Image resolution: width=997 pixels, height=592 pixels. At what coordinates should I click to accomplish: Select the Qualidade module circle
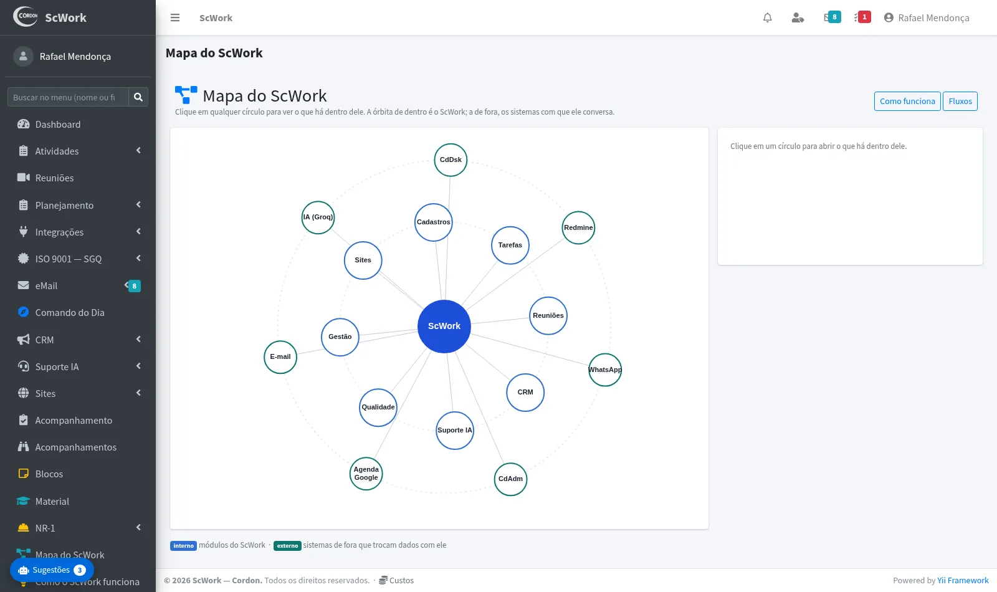378,408
